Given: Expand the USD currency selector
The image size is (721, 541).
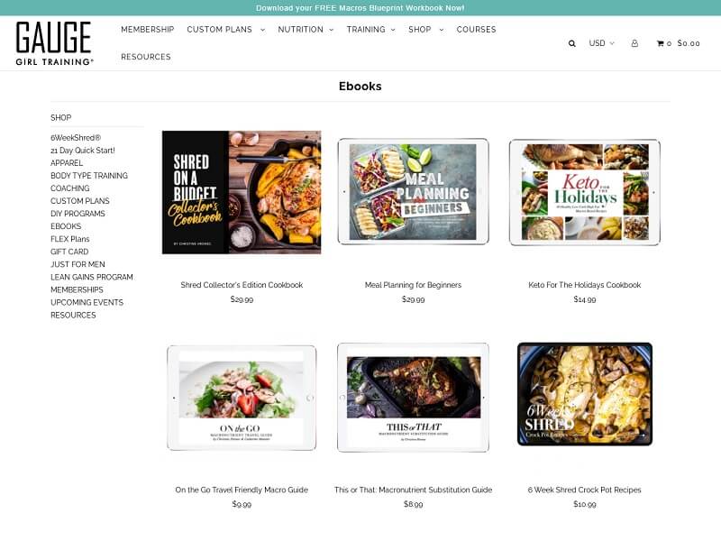Looking at the screenshot, I should tap(601, 43).
